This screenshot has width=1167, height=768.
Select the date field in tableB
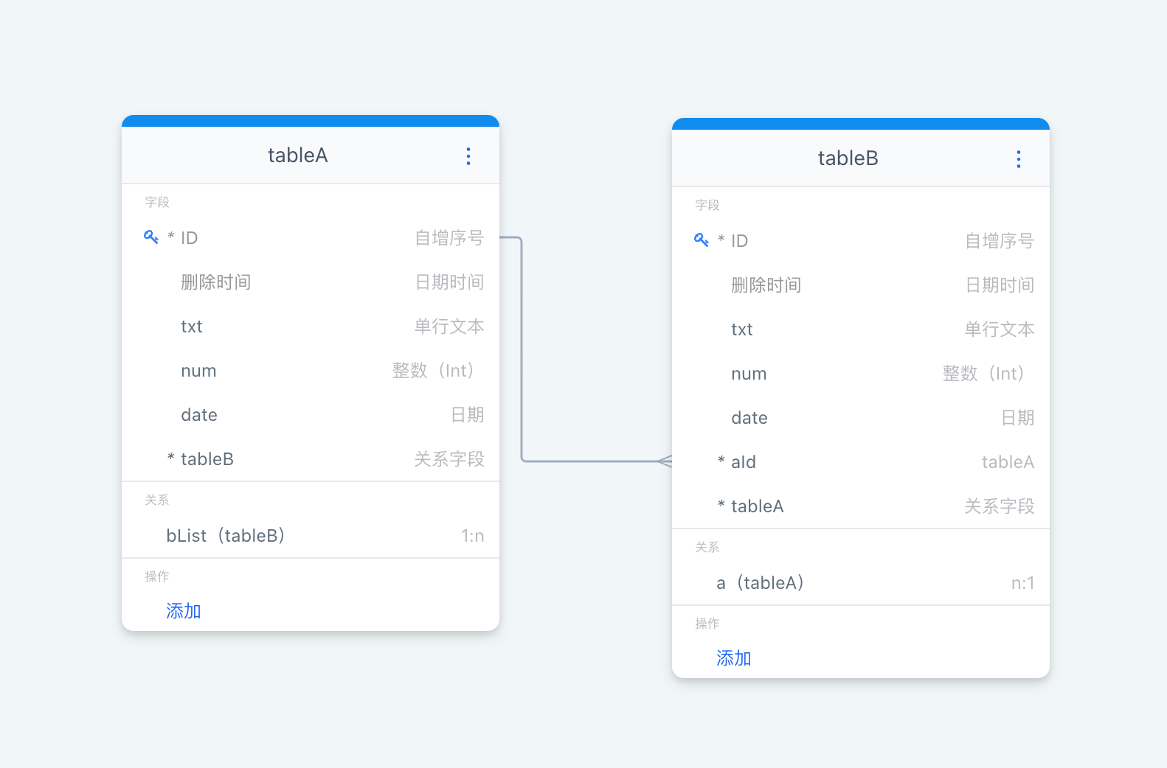pos(861,418)
